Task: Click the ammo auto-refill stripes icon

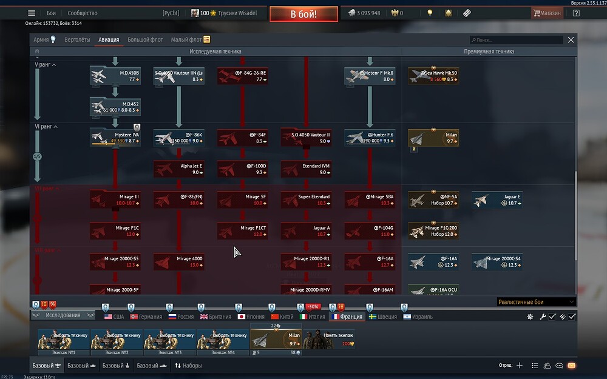Action: click(563, 317)
